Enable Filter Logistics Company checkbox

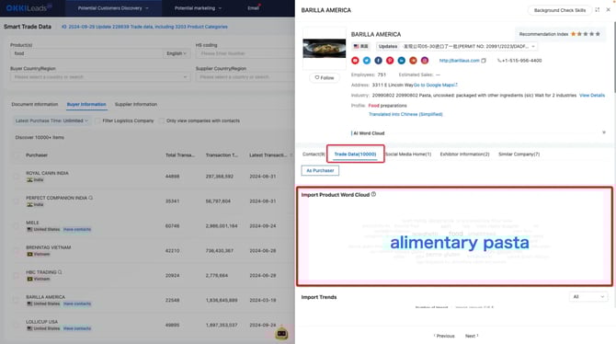[x=97, y=120]
